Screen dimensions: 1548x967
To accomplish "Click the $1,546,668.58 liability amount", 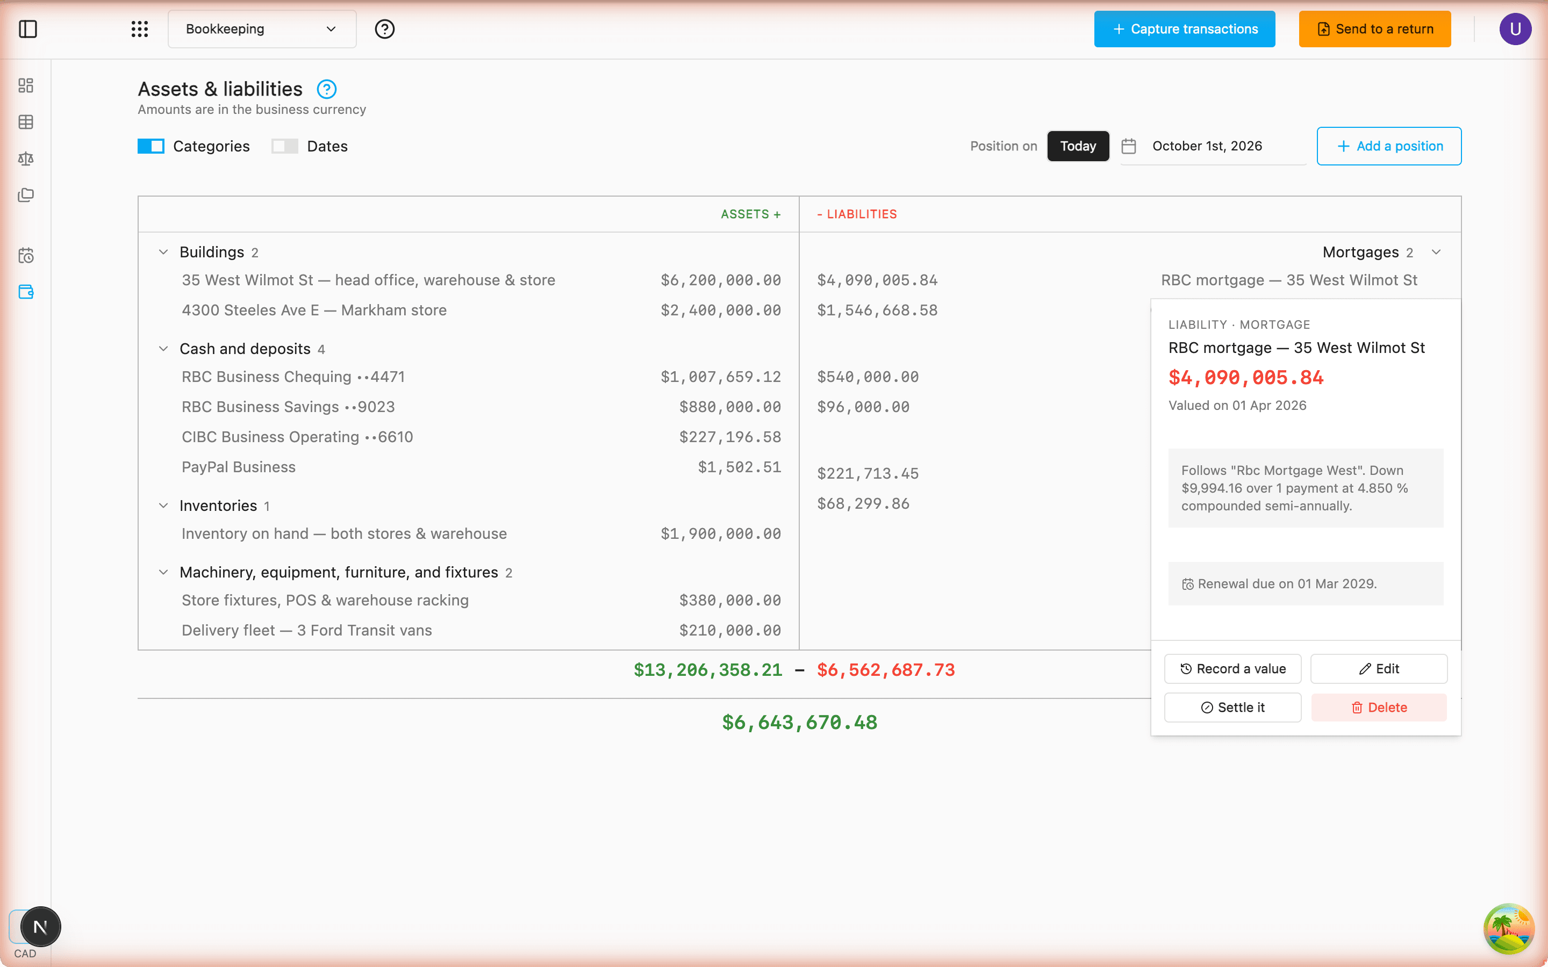I will click(877, 311).
